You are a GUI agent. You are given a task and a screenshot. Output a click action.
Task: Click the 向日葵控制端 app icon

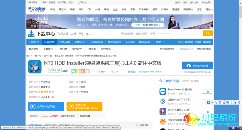tap(163, 122)
